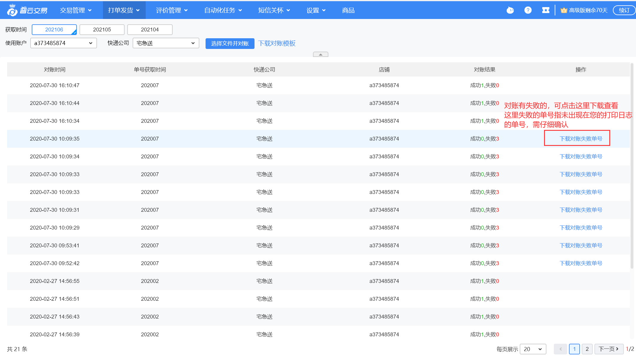Select the 202106 time option
This screenshot has height=363, width=636.
[54, 30]
